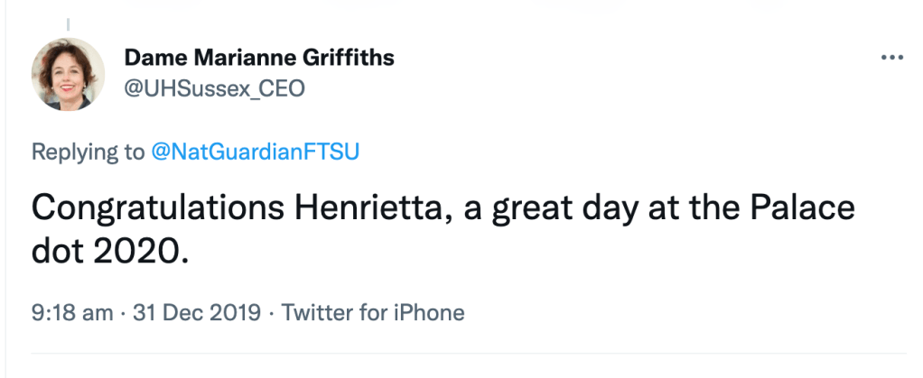Screen dimensions: 923x378
Task: Click the title "Dame" in the display name
Action: [x=153, y=58]
